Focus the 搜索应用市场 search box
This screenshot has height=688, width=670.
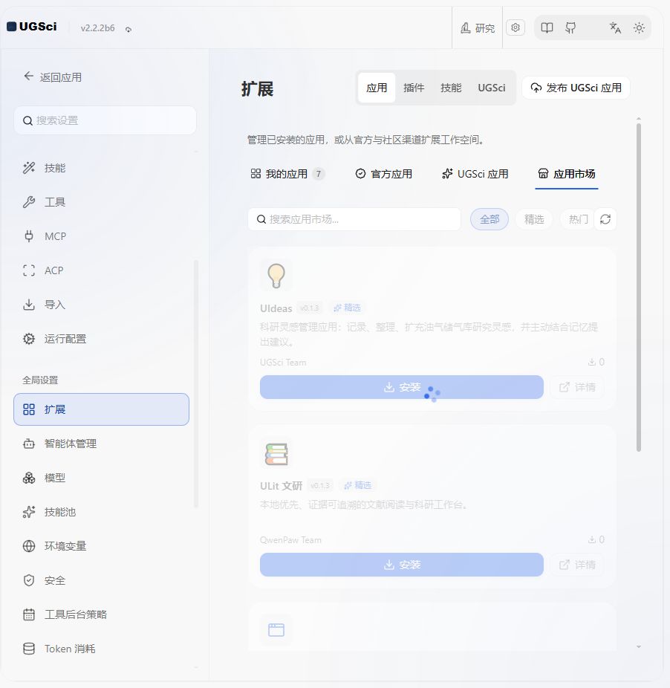click(354, 219)
